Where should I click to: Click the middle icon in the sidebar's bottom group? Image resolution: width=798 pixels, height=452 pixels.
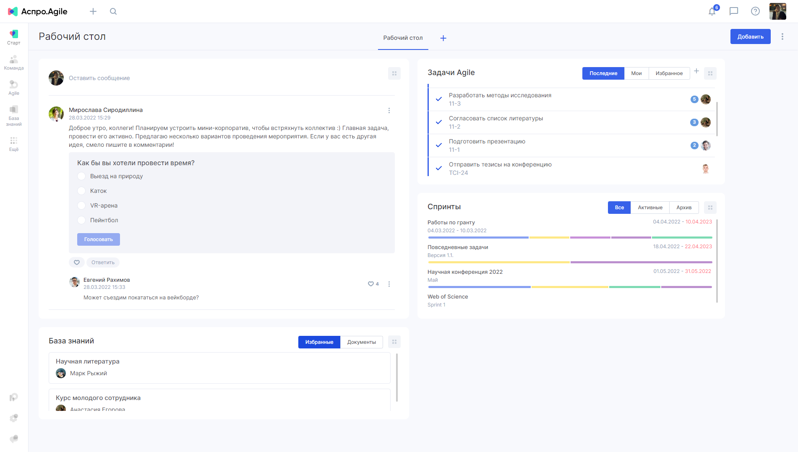coord(14,418)
